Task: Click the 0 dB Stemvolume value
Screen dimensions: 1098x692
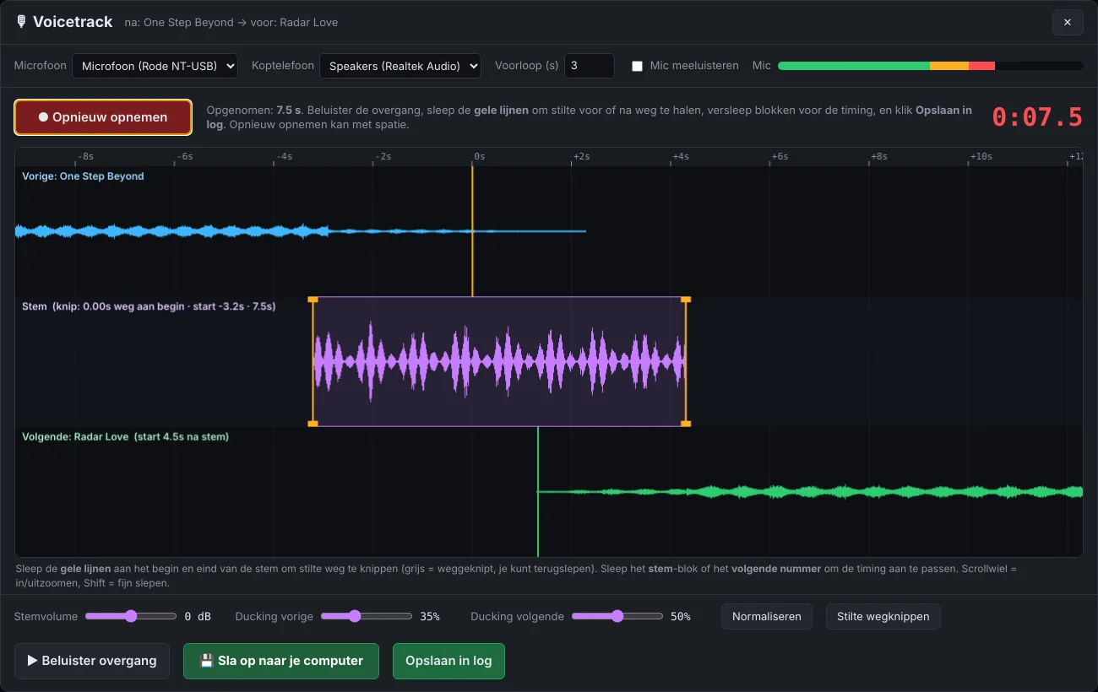Action: (x=198, y=617)
